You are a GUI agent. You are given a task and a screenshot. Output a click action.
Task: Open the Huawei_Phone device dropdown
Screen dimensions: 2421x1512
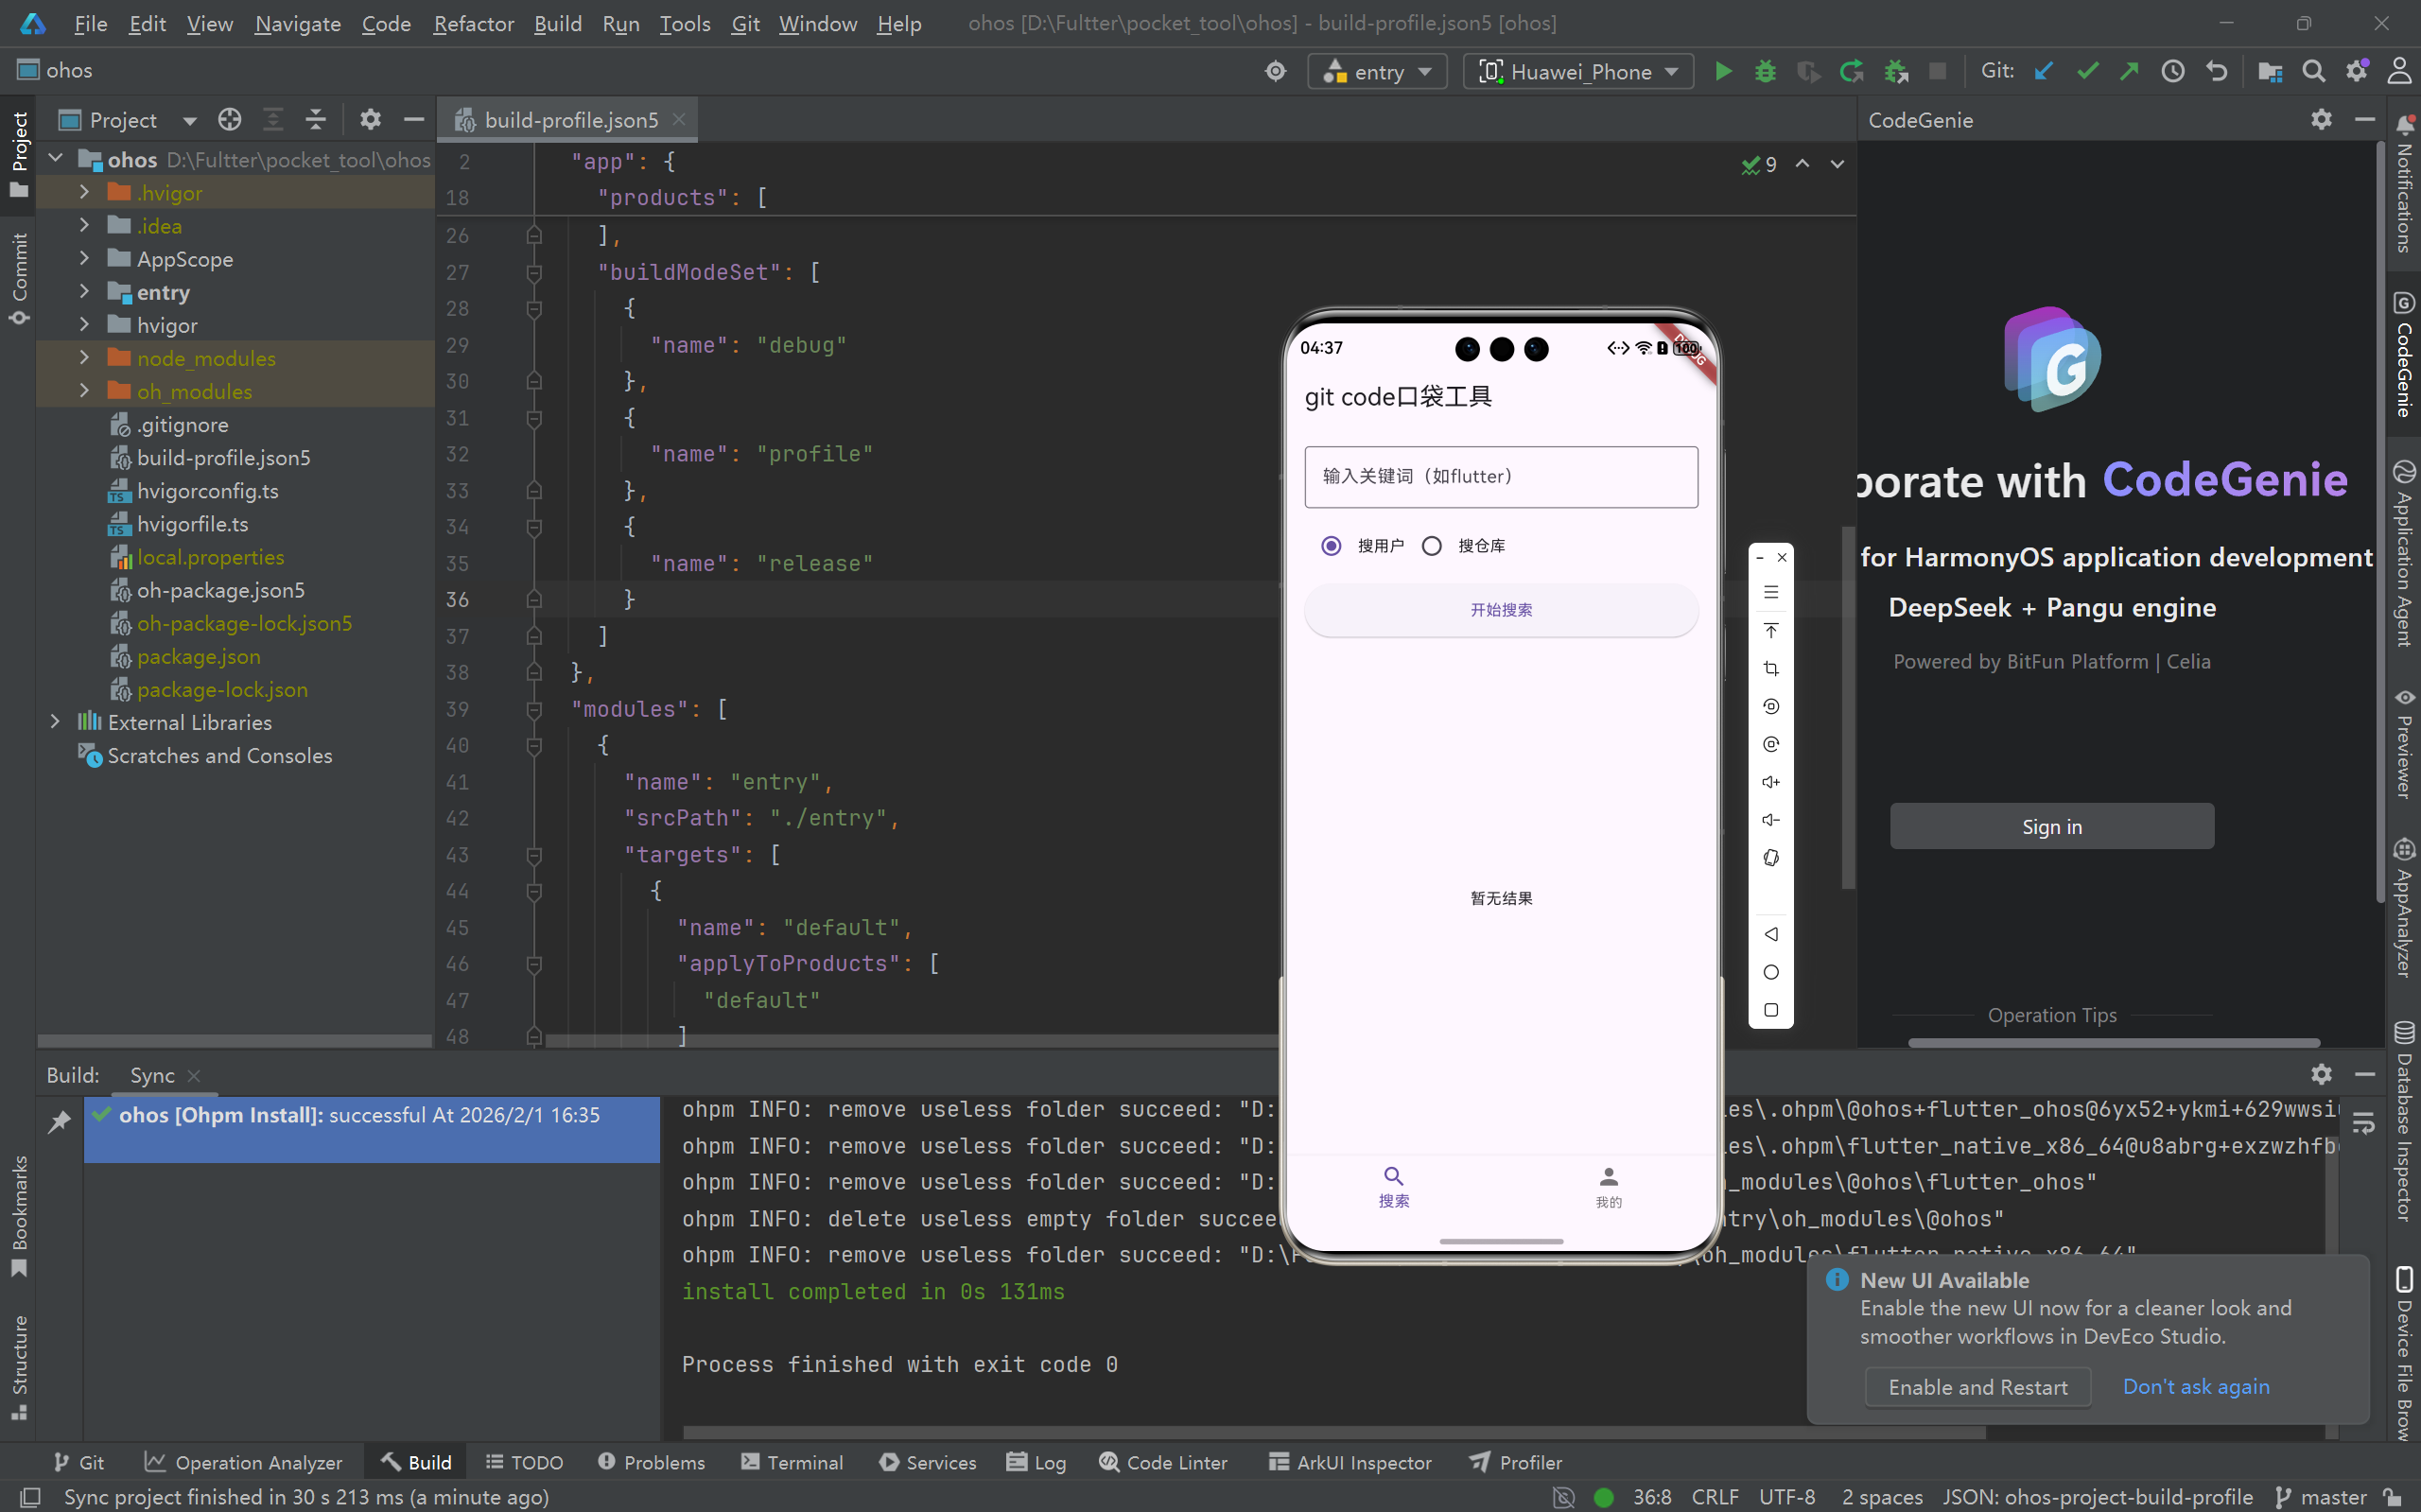(1578, 72)
